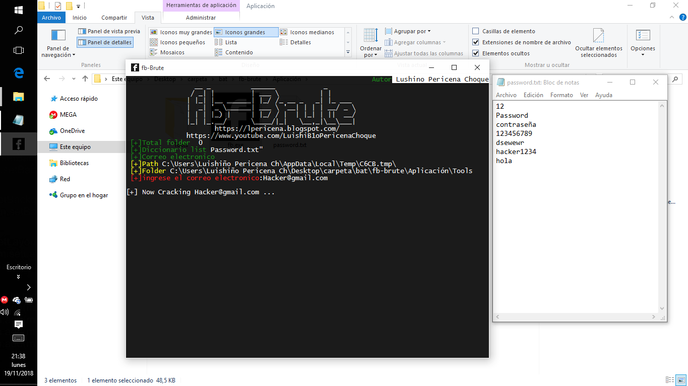Switch to the Compartir ribbon tab
This screenshot has width=688, height=386.
coord(114,18)
